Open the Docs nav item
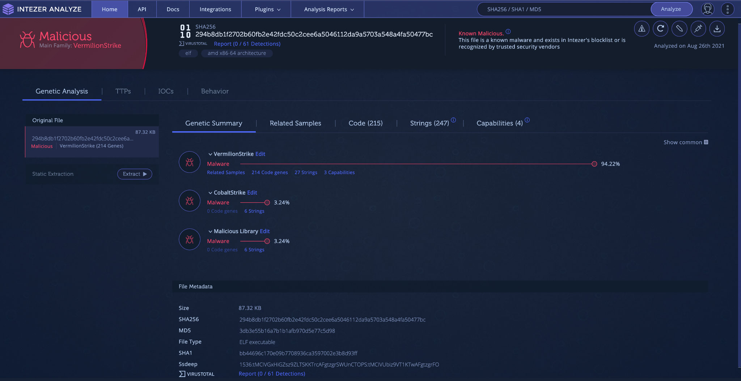741x381 pixels. 173,9
